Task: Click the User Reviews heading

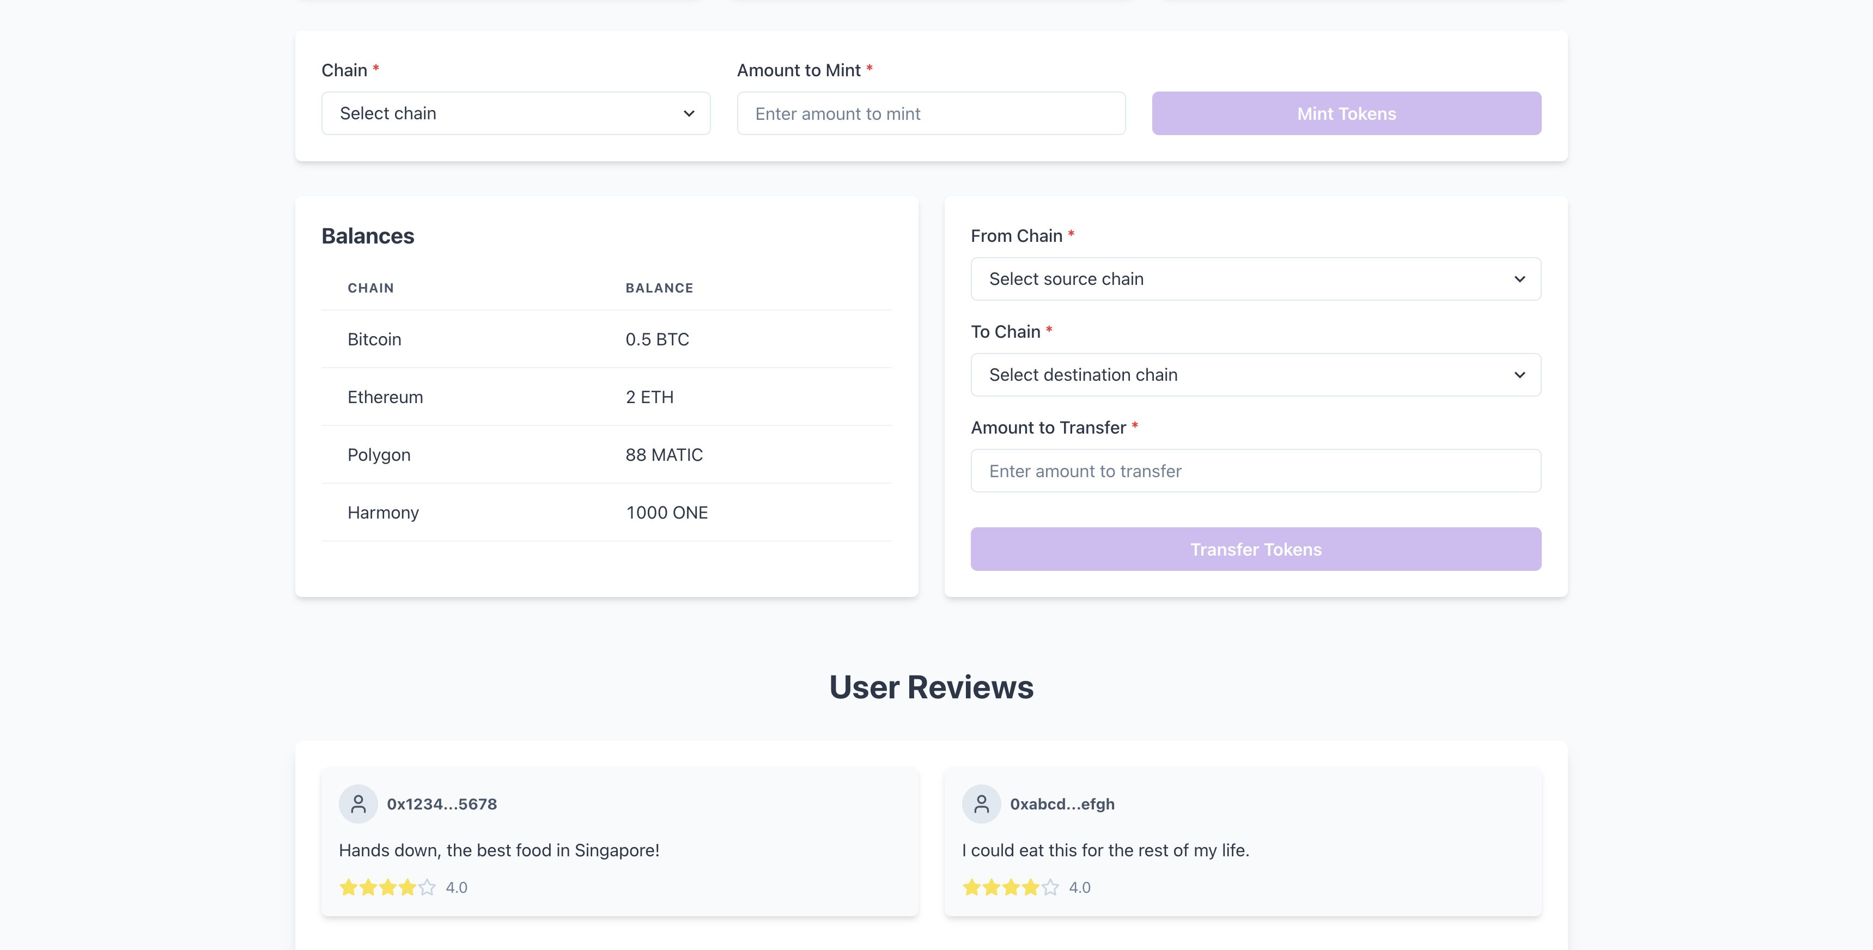Action: pos(932,687)
